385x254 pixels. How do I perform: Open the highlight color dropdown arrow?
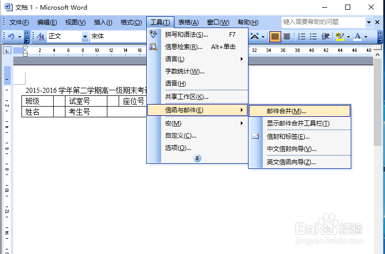tap(348, 37)
